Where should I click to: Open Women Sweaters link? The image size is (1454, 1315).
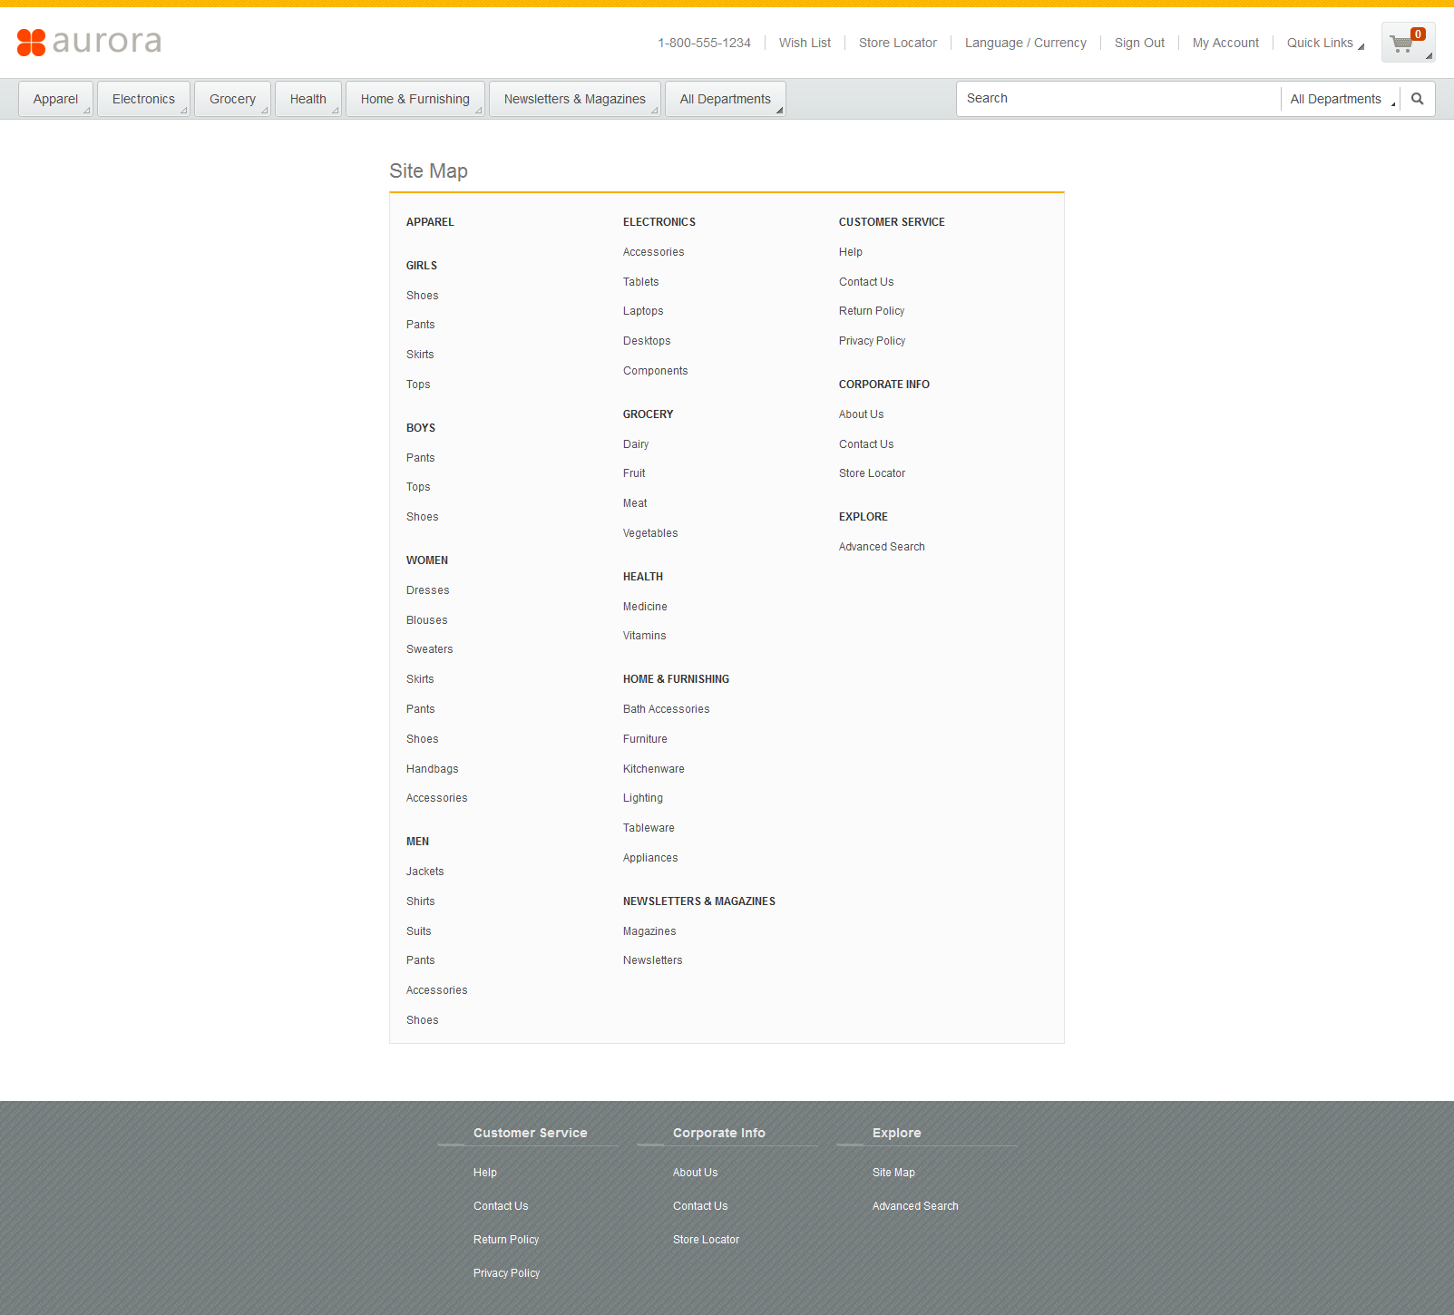tap(430, 649)
